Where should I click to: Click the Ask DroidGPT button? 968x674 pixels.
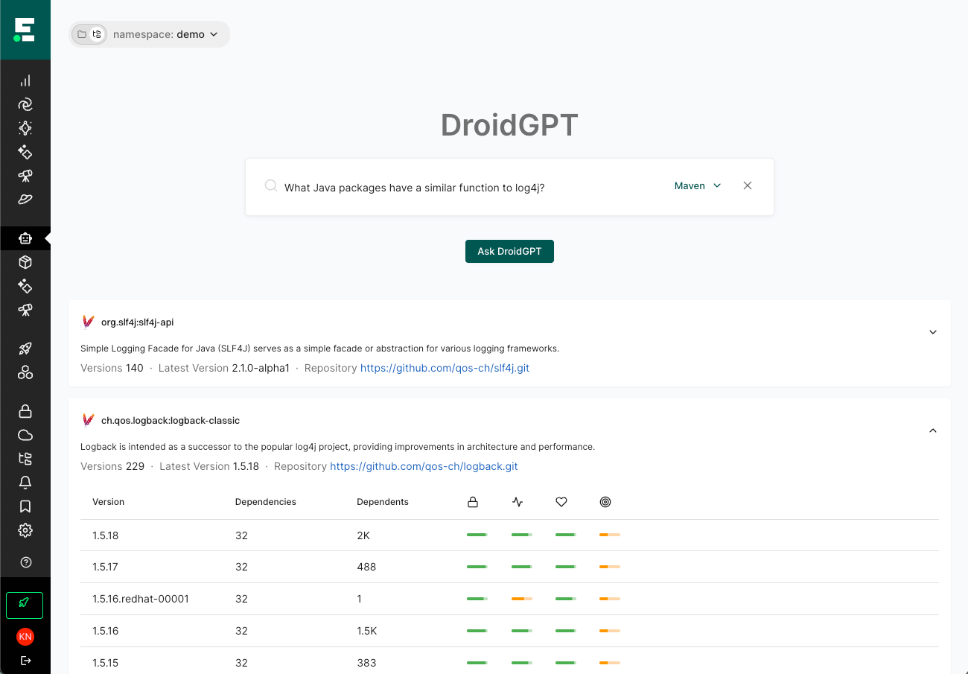509,251
